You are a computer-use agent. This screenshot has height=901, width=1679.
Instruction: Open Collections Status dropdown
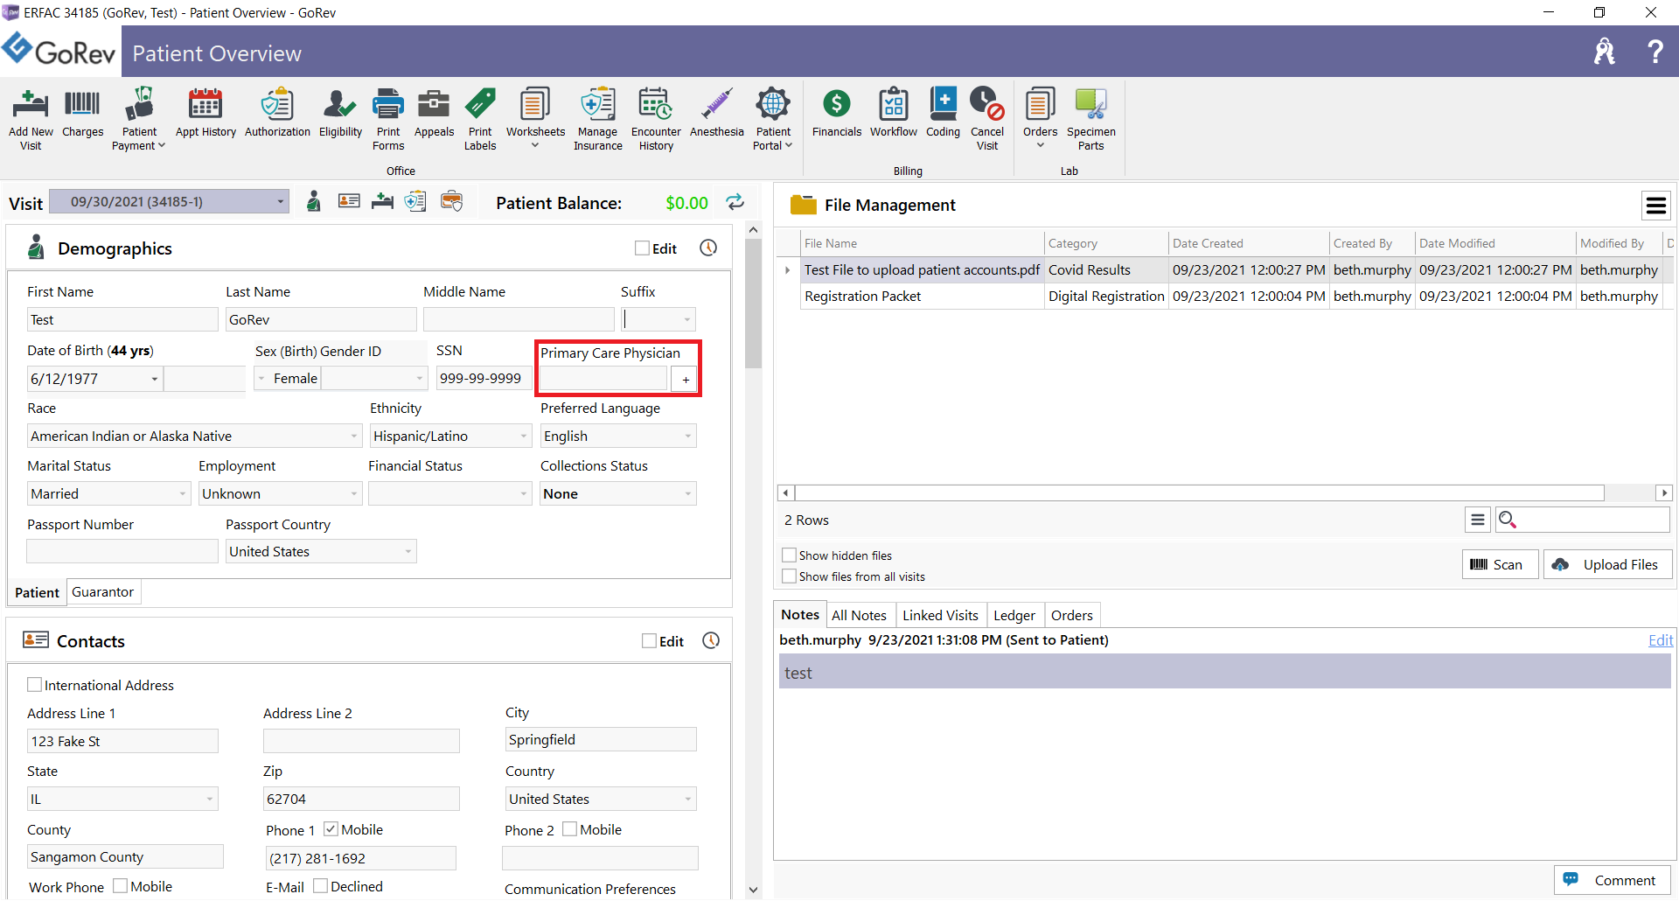pos(688,493)
